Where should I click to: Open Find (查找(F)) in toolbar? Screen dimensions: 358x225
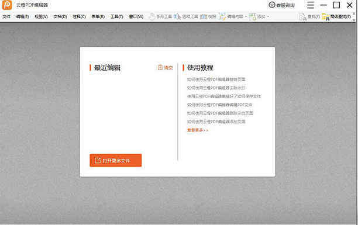(309, 17)
